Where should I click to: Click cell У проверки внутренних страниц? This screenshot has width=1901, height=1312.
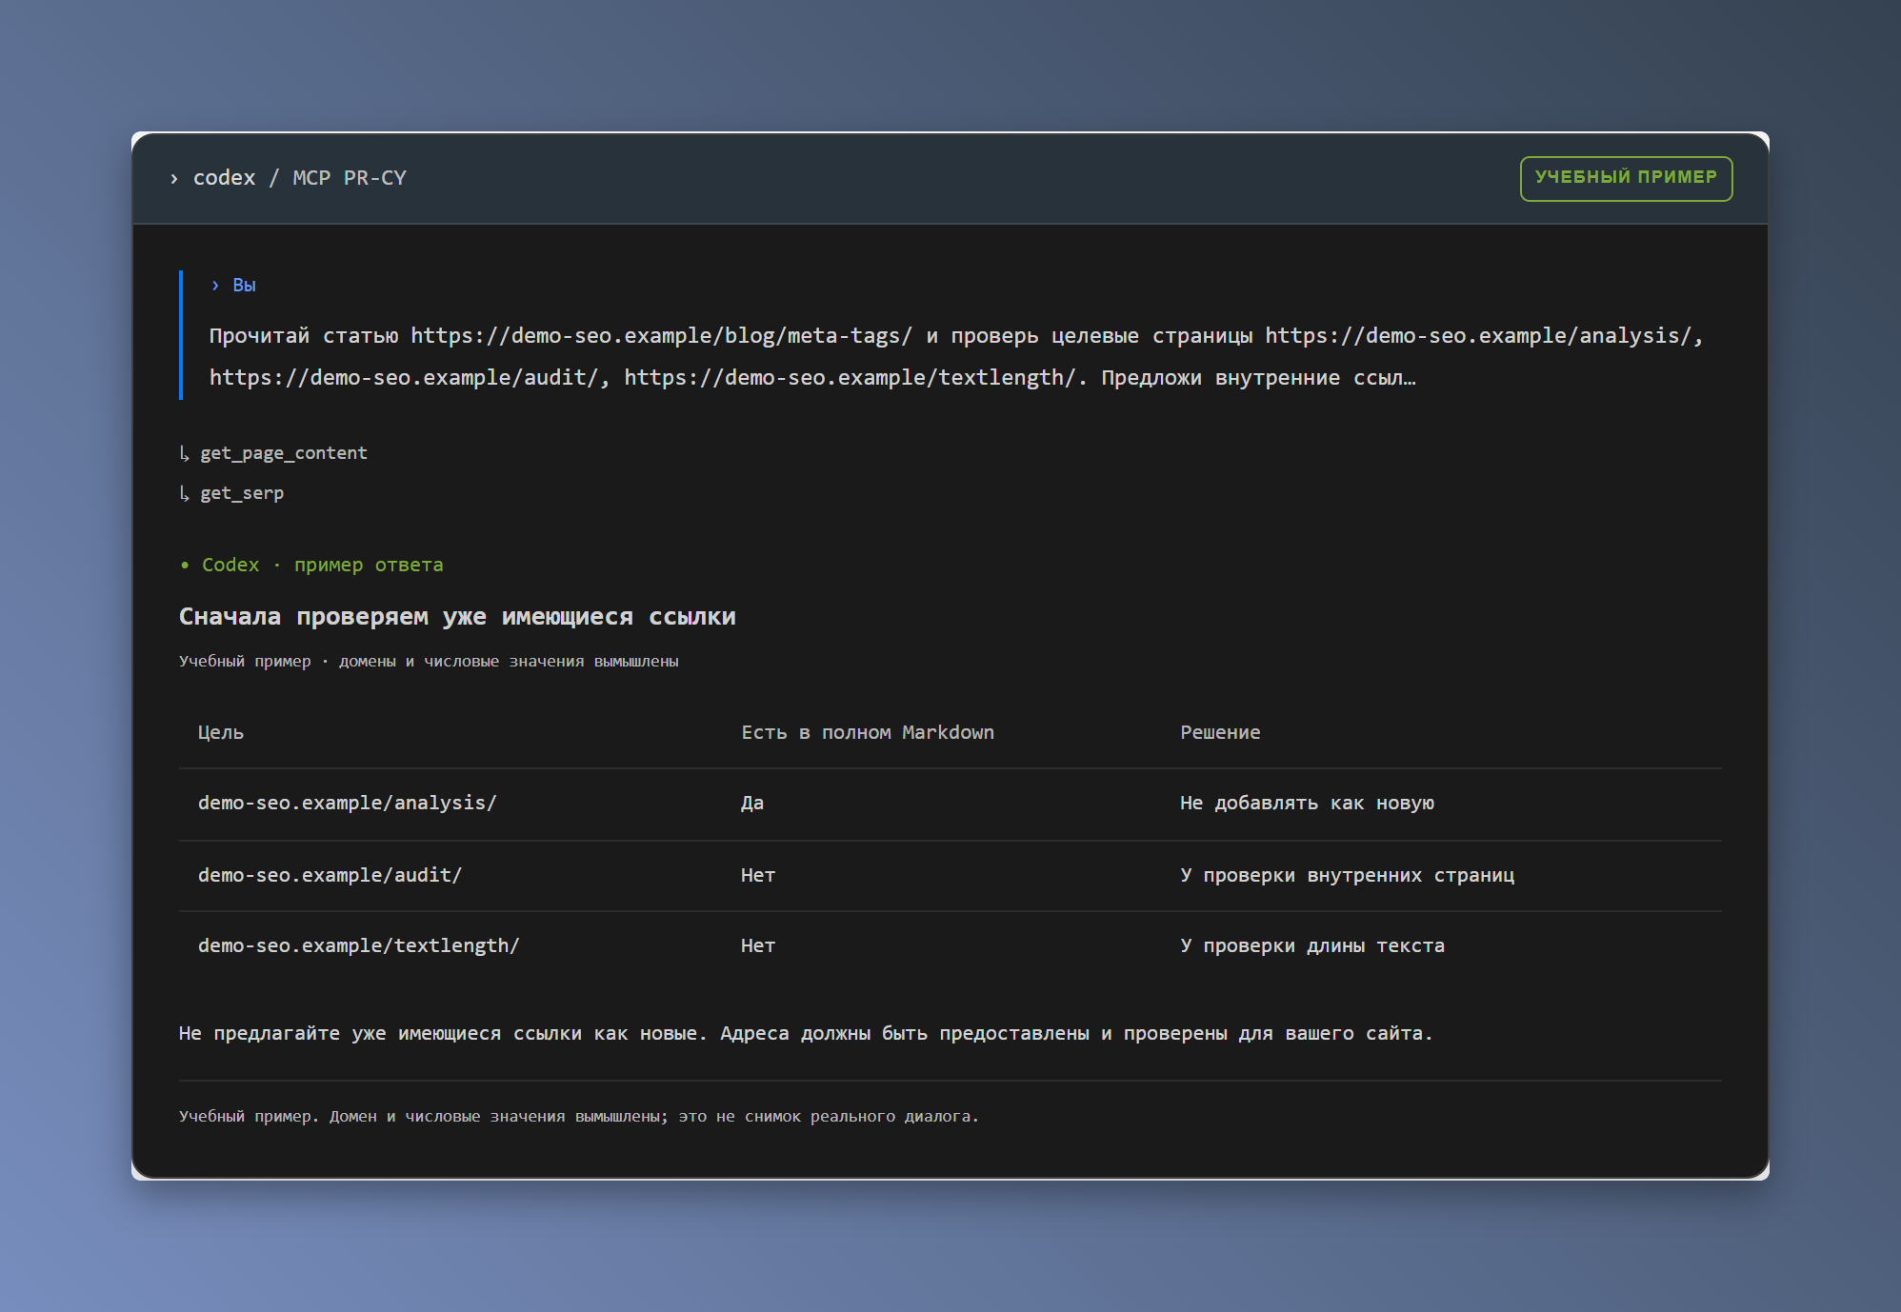[x=1347, y=876]
